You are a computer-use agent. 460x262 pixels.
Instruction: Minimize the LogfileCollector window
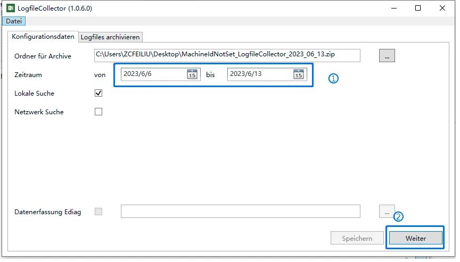393,8
